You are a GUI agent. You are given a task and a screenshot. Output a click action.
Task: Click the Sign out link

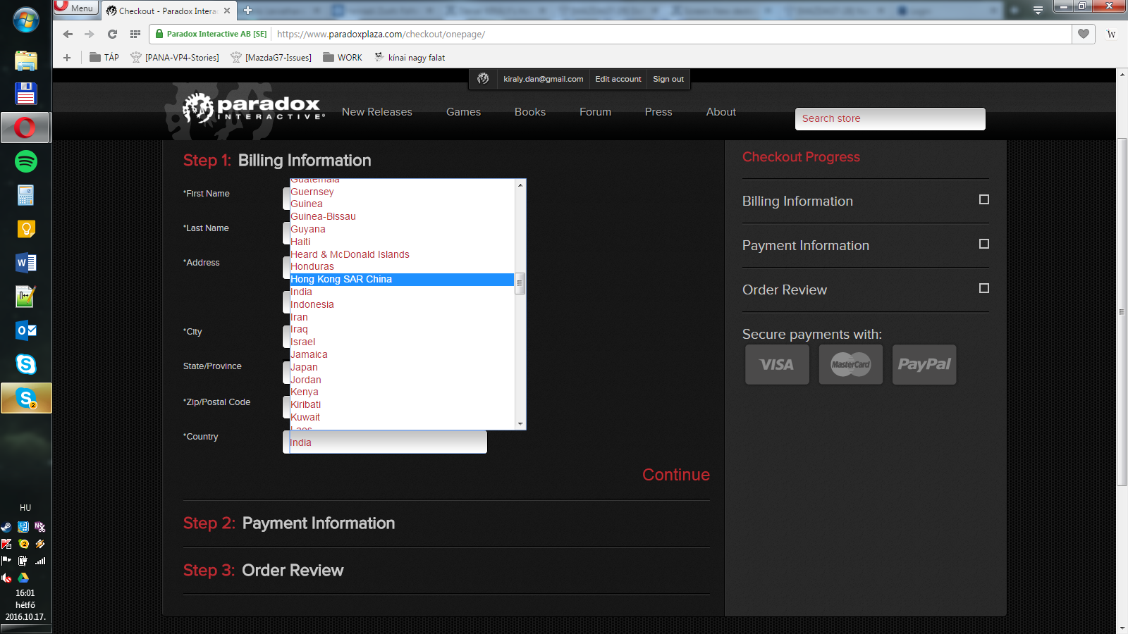[668, 79]
